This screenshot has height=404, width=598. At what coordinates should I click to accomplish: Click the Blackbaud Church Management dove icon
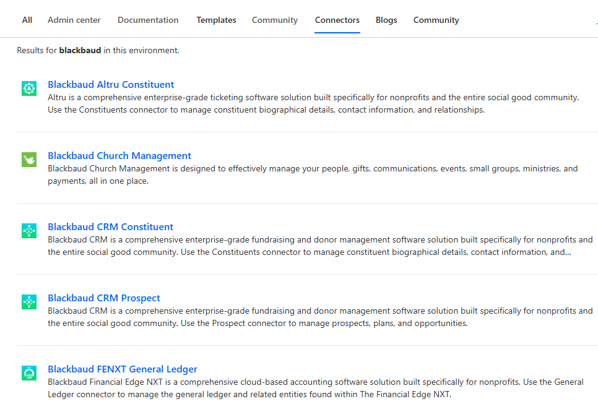(x=29, y=160)
